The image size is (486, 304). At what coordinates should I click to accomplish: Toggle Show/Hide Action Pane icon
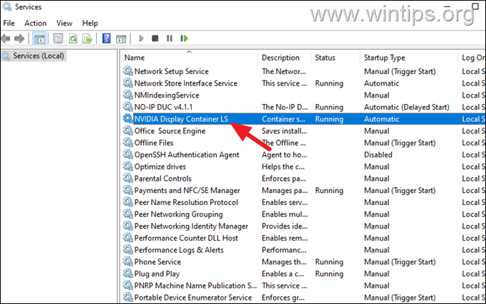coord(121,38)
